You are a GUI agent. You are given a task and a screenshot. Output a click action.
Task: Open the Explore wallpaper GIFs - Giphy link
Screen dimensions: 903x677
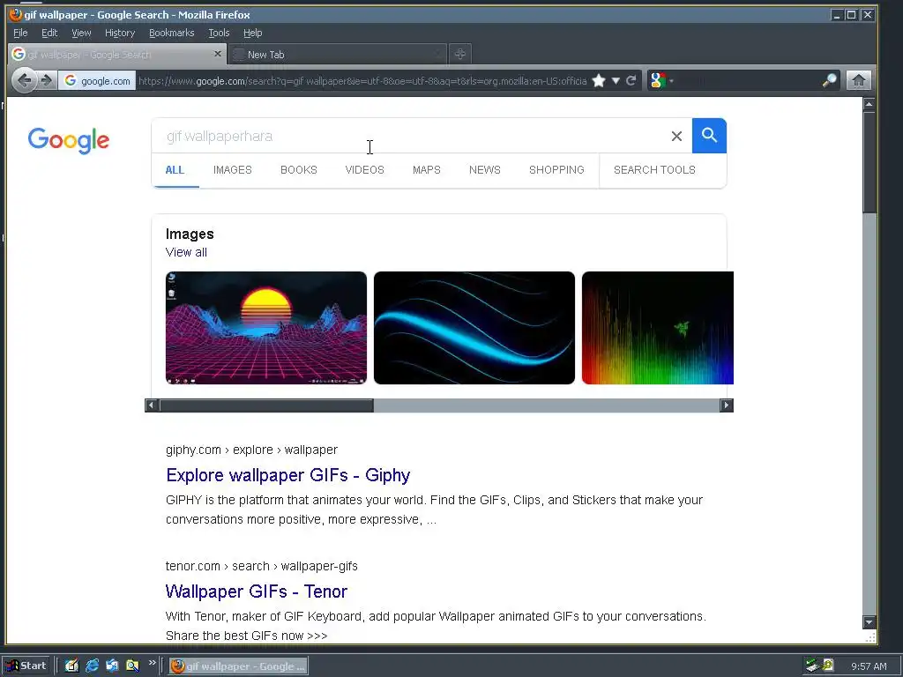(288, 475)
